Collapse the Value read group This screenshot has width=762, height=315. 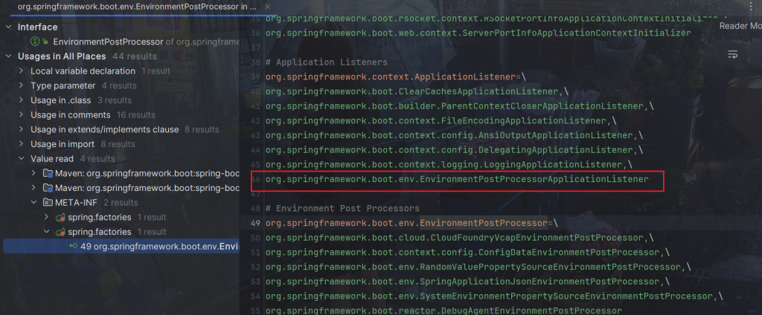(21, 159)
